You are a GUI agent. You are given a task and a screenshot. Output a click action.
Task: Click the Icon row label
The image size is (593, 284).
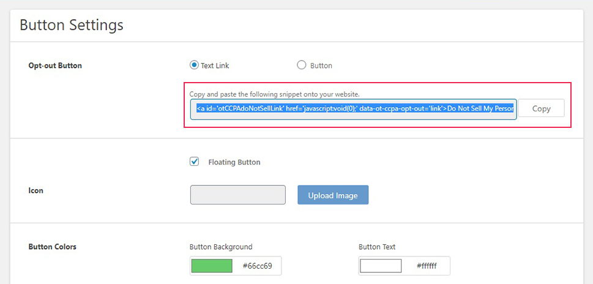click(x=36, y=190)
